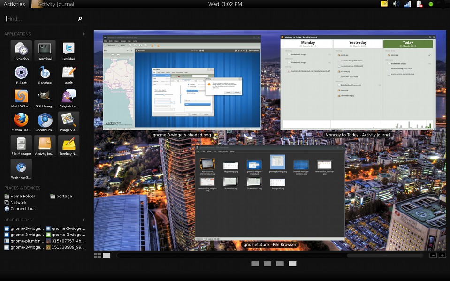450x281 pixels.
Task: Launch the Web - derS... application
Action: coord(21,170)
